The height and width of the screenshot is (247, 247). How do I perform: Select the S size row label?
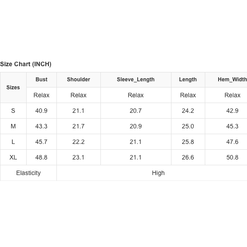[x=13, y=111]
